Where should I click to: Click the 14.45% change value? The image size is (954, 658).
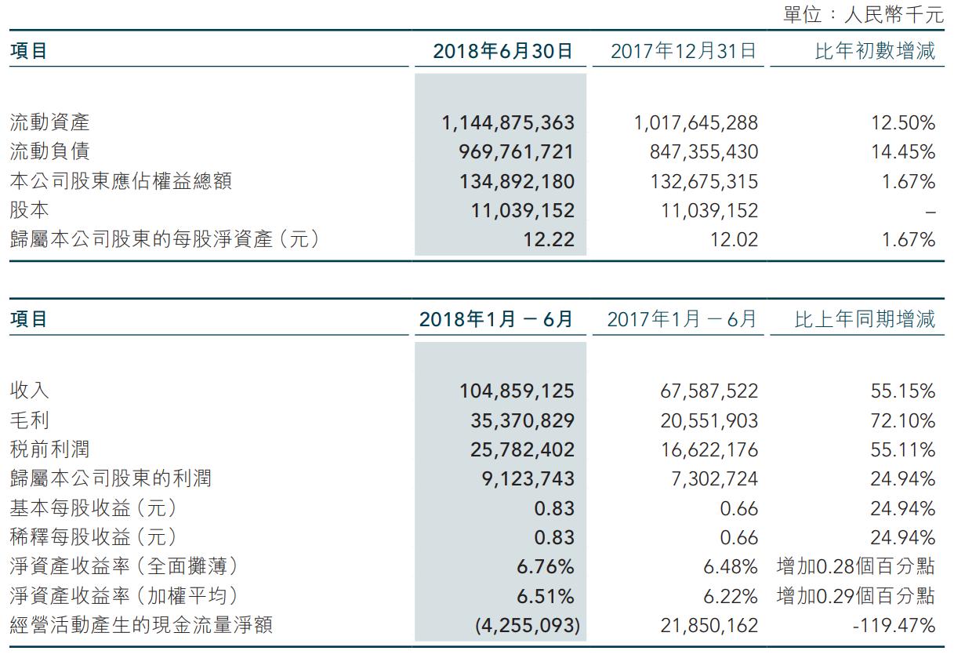click(903, 152)
